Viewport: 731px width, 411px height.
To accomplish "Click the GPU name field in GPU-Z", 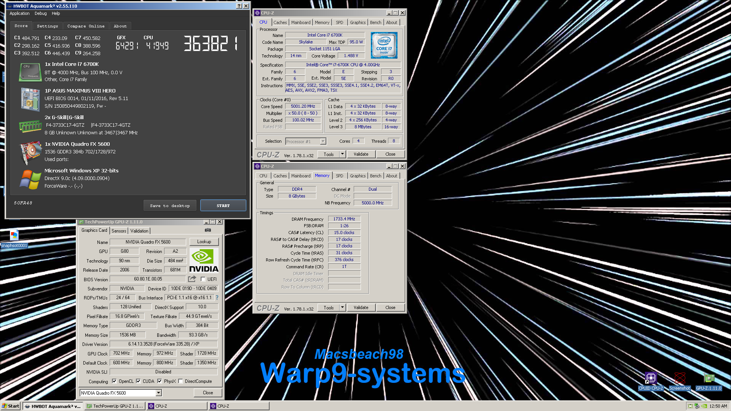I will [148, 242].
